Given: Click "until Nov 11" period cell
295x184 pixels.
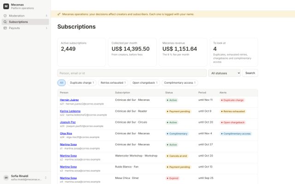Looking at the screenshot, I should tap(206, 100).
